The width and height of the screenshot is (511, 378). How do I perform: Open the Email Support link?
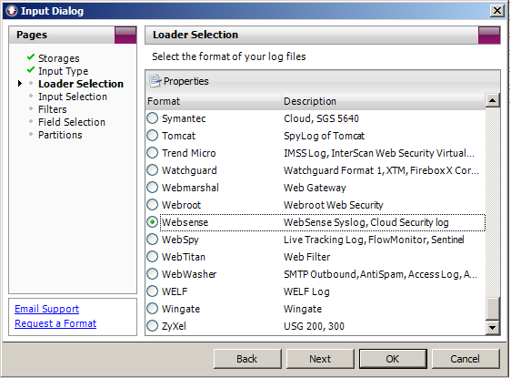coord(46,309)
